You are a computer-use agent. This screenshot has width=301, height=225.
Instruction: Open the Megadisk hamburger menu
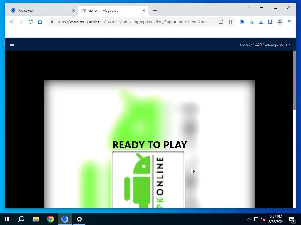(12, 45)
